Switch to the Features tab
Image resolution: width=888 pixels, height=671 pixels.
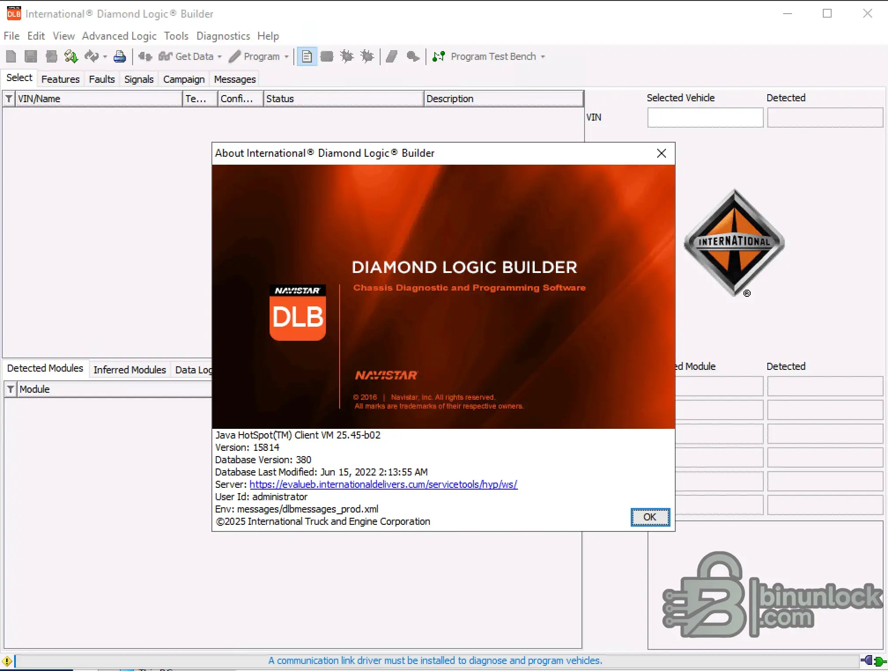click(x=60, y=79)
